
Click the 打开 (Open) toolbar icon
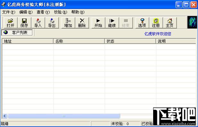click(x=11, y=23)
